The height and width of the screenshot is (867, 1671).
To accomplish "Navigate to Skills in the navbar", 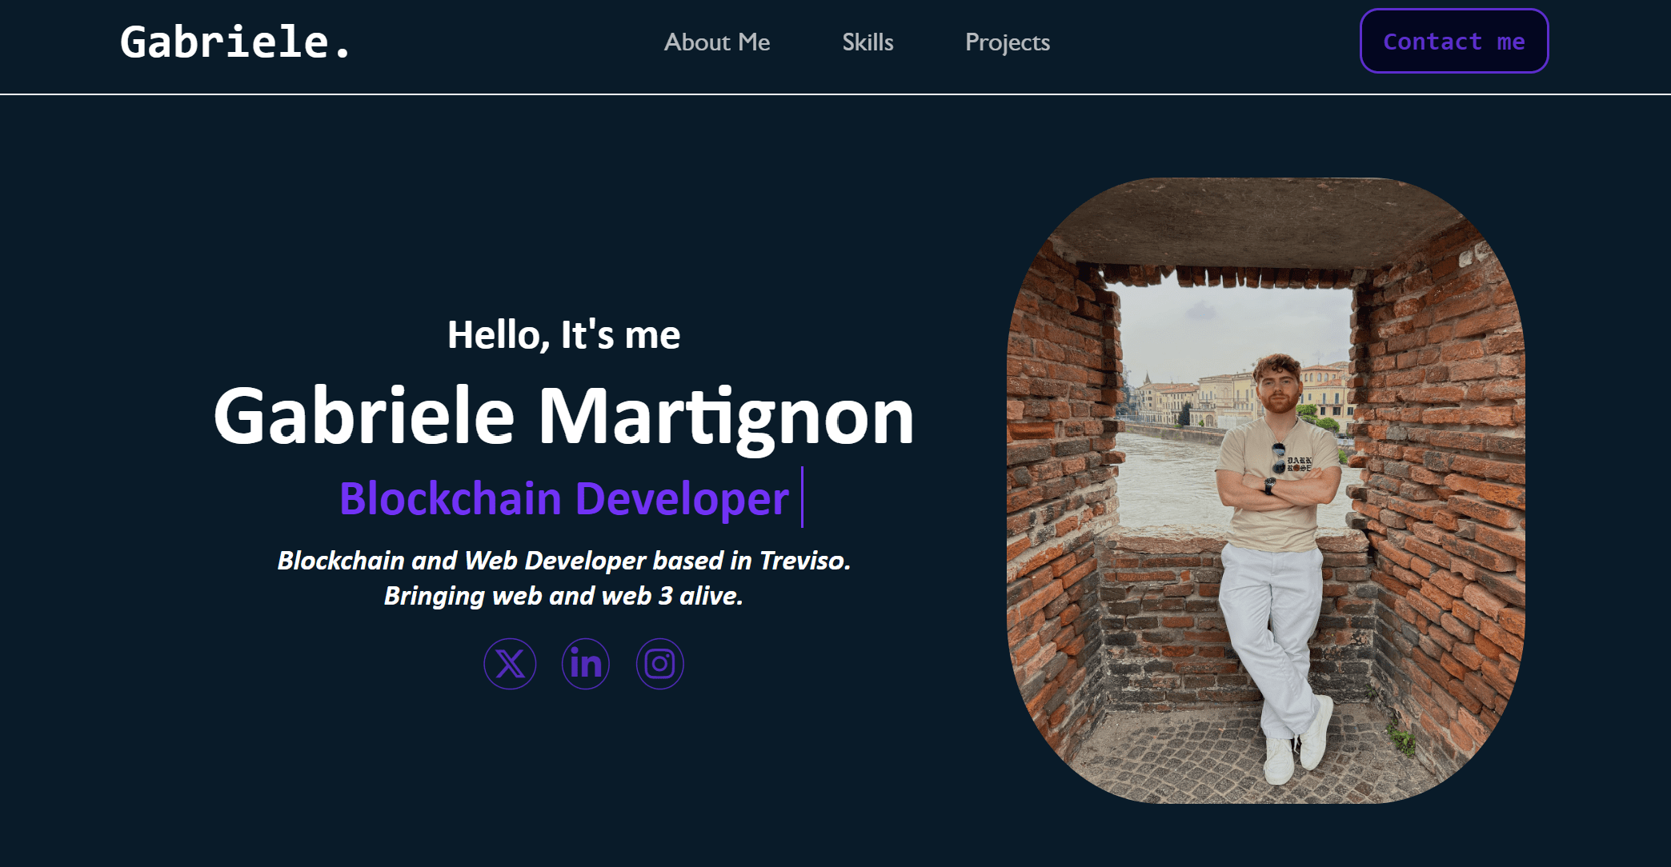I will click(868, 42).
